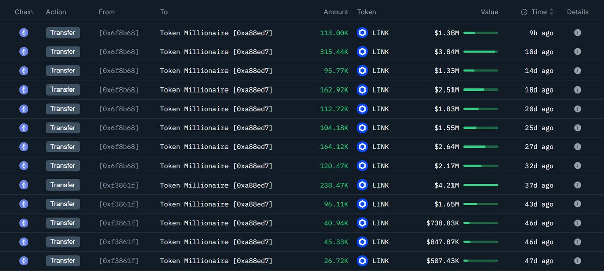
Task: Open sender address 0x6f8b68 in 20d row
Action: [x=119, y=109]
